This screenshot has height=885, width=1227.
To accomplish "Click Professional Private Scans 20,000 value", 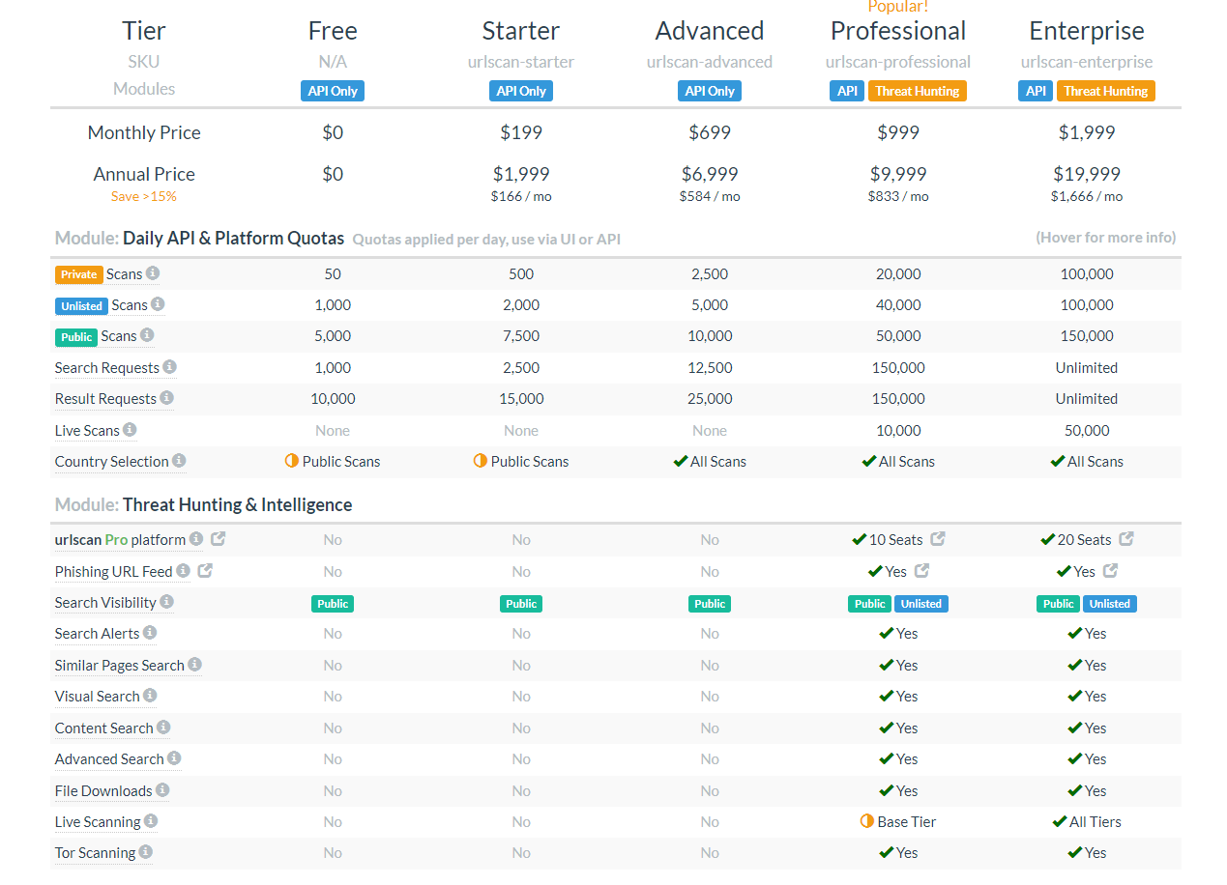I will point(898,273).
